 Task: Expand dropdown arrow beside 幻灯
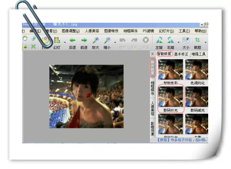tap(65, 42)
